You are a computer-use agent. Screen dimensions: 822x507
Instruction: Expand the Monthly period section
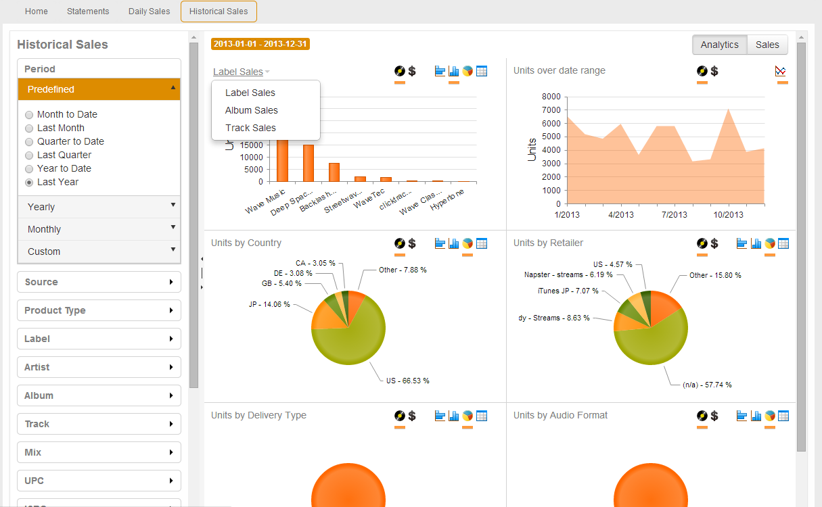99,229
